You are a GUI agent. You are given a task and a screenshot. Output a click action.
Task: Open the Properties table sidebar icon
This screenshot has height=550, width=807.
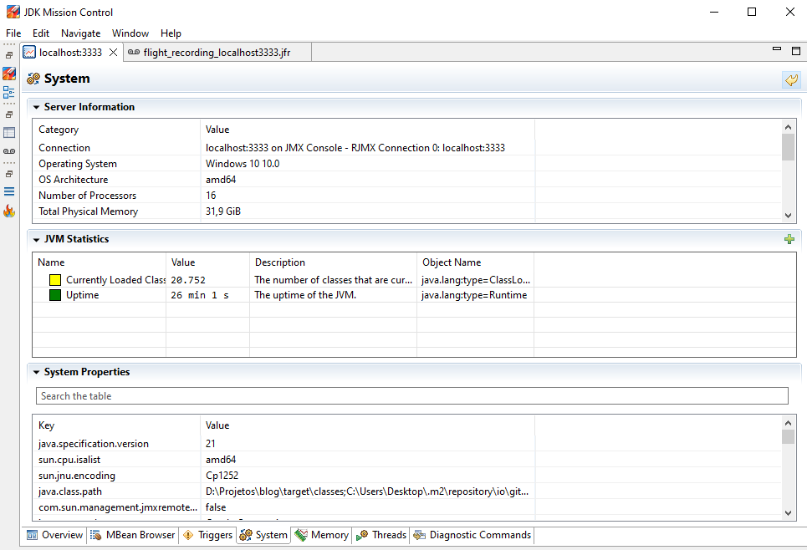(x=9, y=133)
